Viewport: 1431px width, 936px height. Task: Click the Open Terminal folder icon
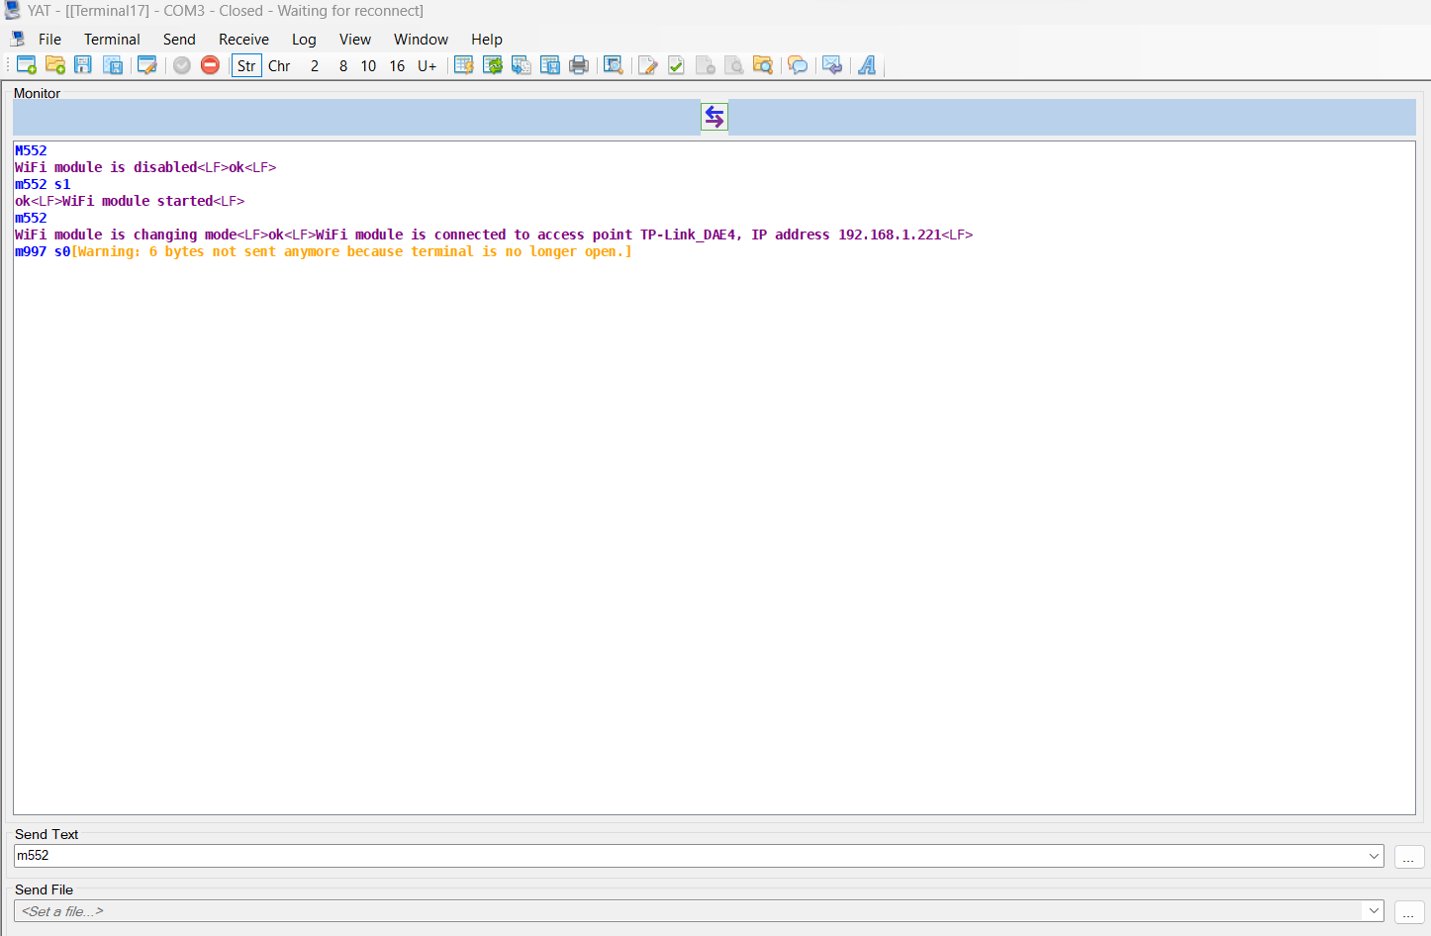[x=55, y=65]
